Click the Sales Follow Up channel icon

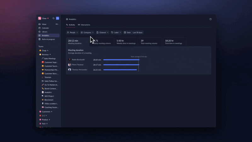(43, 81)
